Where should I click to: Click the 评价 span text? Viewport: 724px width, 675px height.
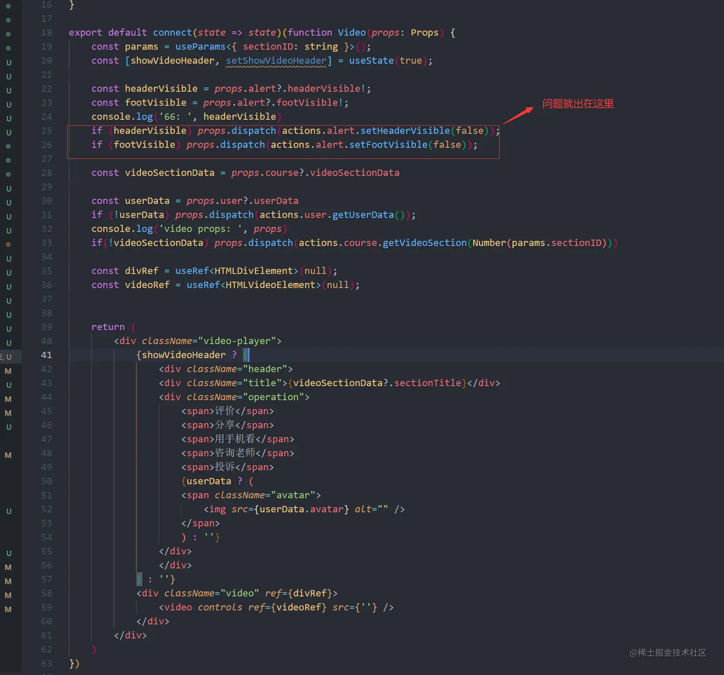[x=225, y=411]
